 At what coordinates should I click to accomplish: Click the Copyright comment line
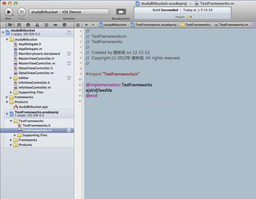click(x=133, y=58)
